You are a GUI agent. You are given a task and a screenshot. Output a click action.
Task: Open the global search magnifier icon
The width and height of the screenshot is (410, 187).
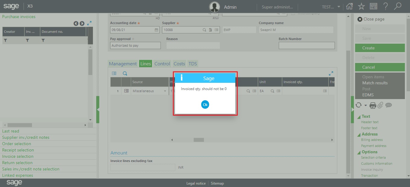(x=398, y=6)
